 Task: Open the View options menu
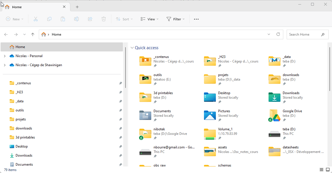click(149, 19)
